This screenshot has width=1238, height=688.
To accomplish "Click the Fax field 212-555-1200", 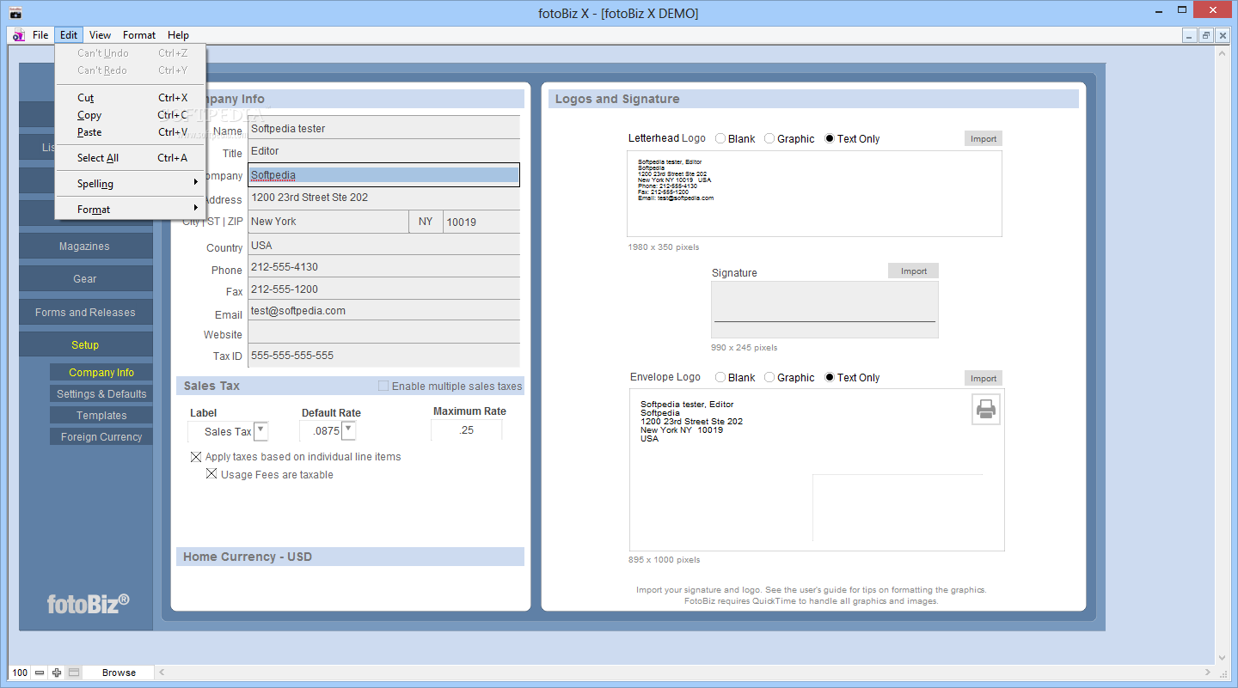I will pos(384,289).
